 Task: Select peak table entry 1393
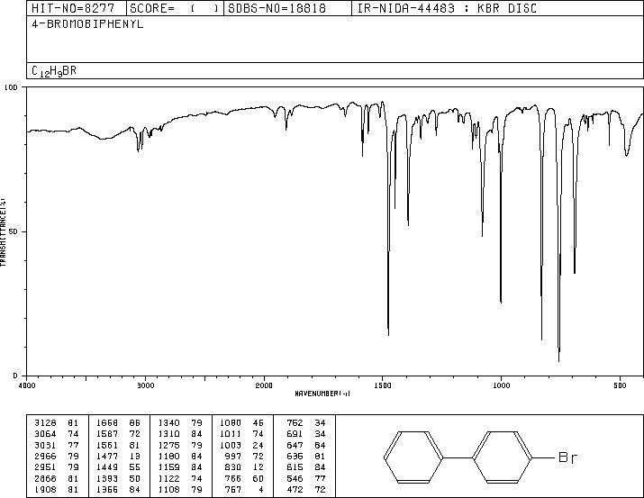107,478
